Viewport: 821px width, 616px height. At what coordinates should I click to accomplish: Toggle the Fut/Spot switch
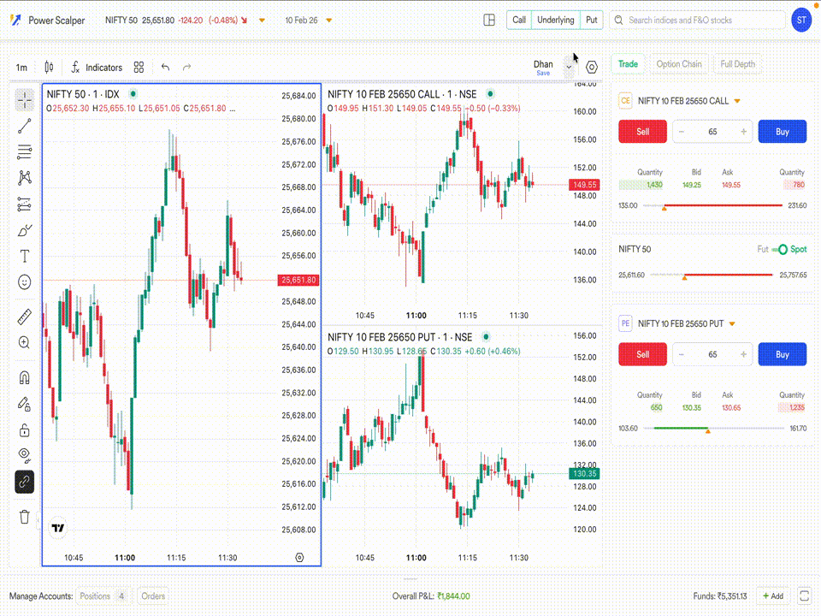[x=778, y=250]
